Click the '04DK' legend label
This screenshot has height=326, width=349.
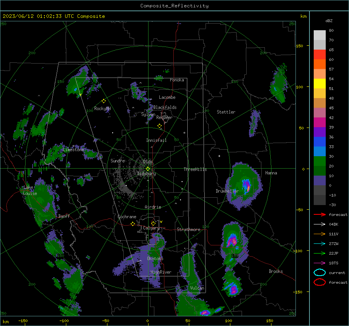pos(333,224)
